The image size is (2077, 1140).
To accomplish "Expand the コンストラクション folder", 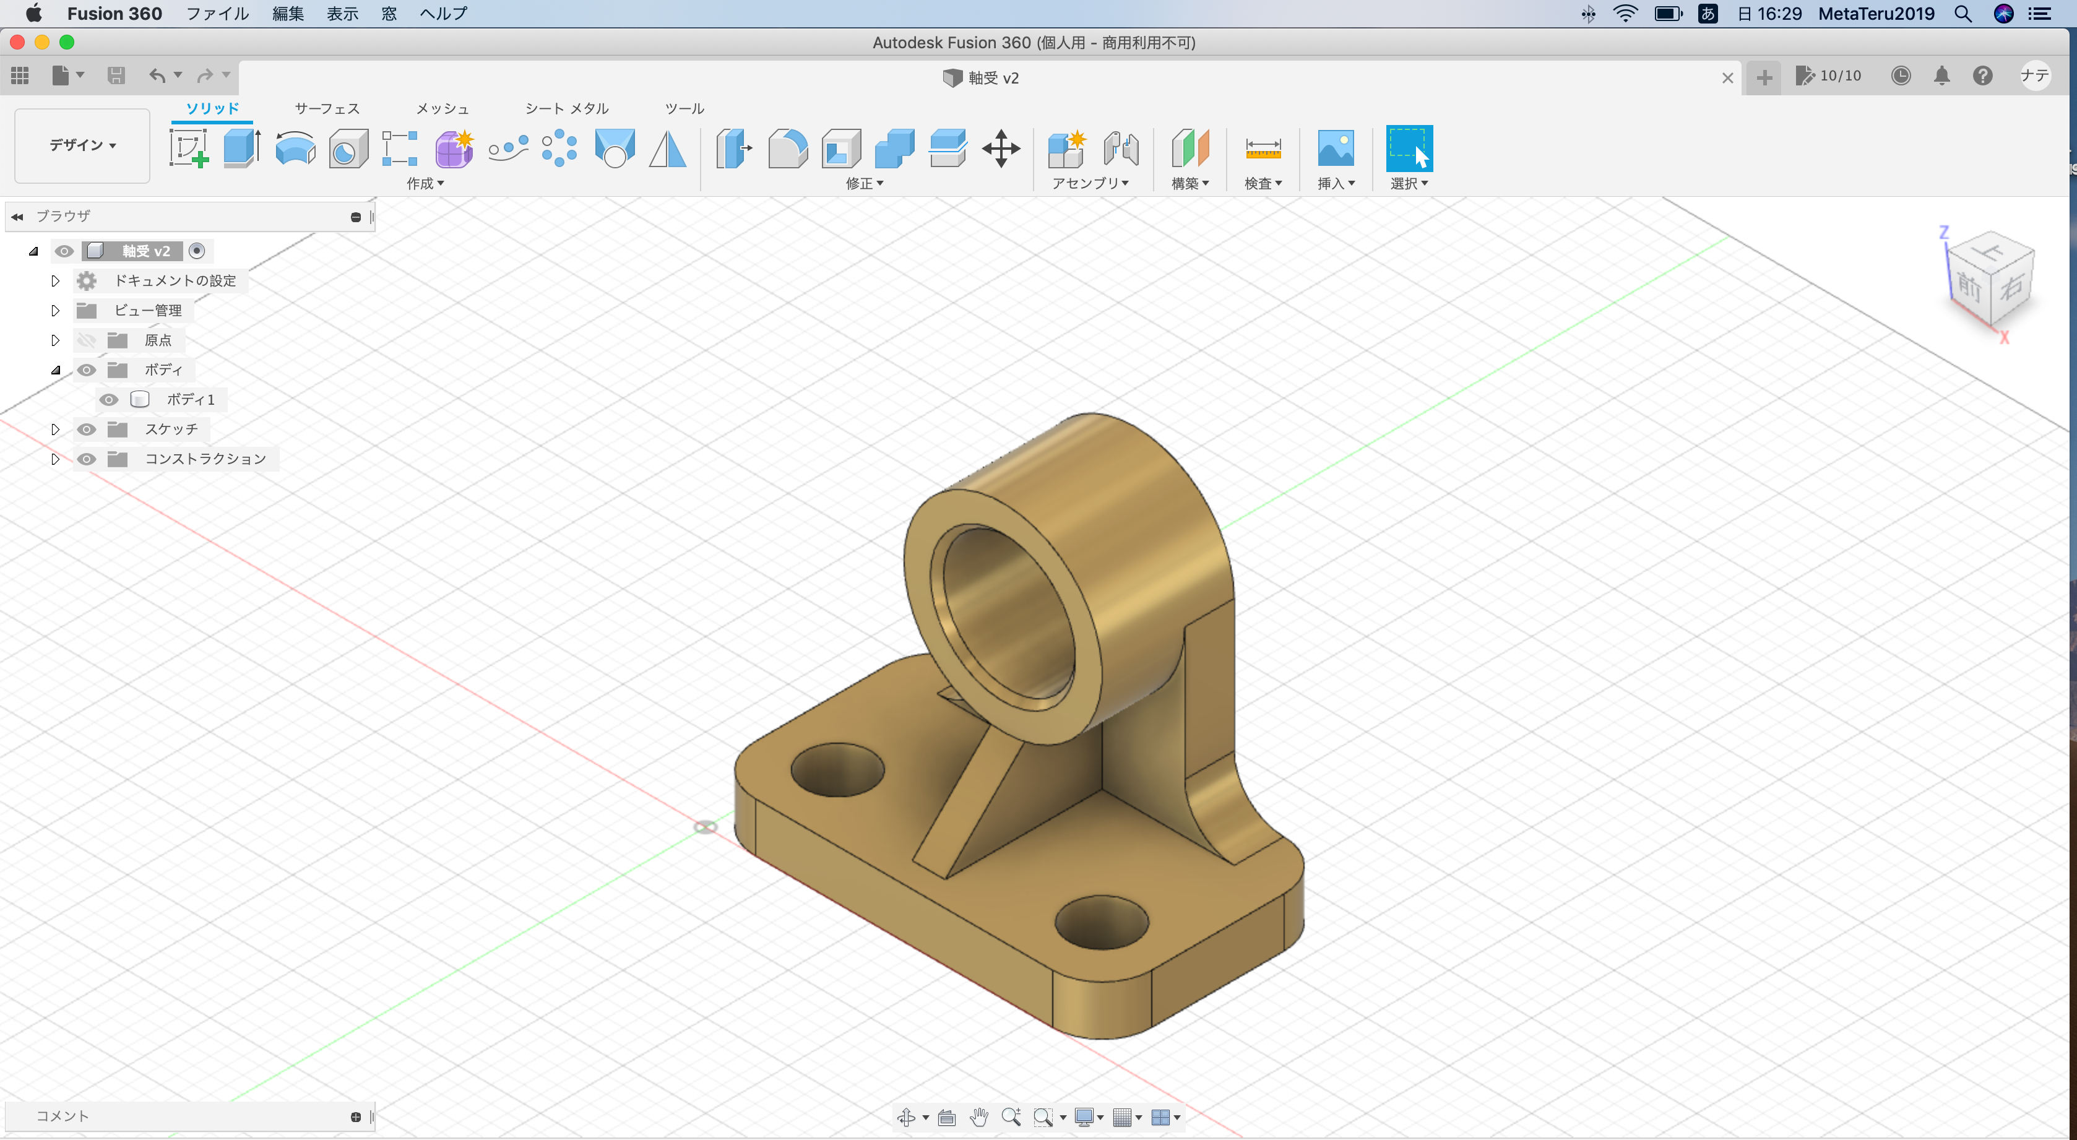I will [55, 459].
